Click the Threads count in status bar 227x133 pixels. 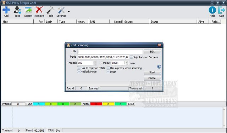click(x=19, y=131)
